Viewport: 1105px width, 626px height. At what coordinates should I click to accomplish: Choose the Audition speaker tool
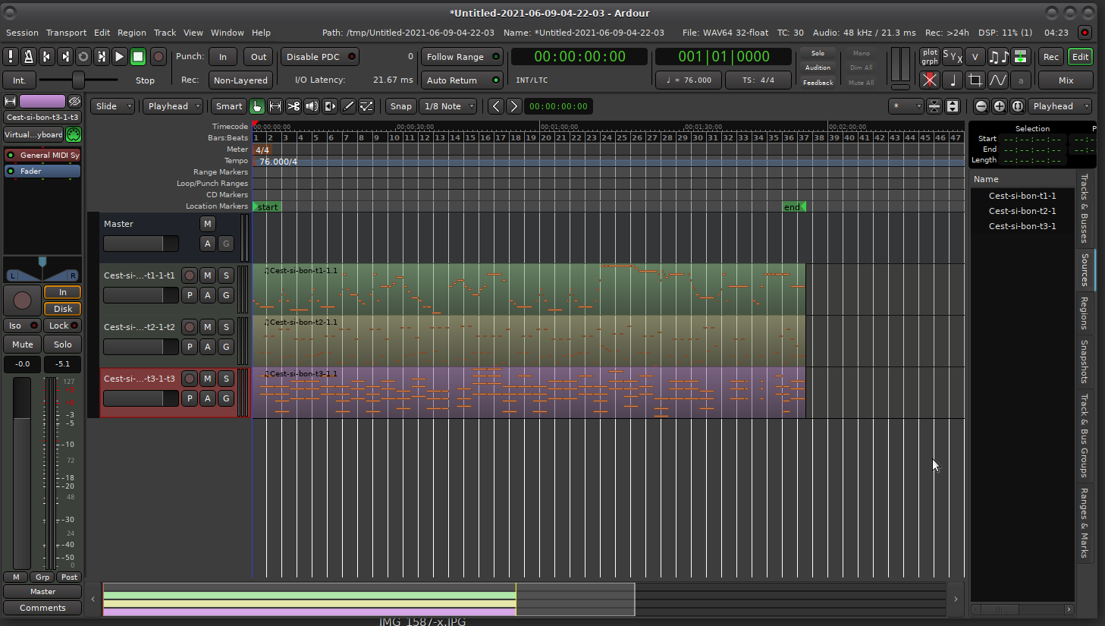(x=312, y=107)
